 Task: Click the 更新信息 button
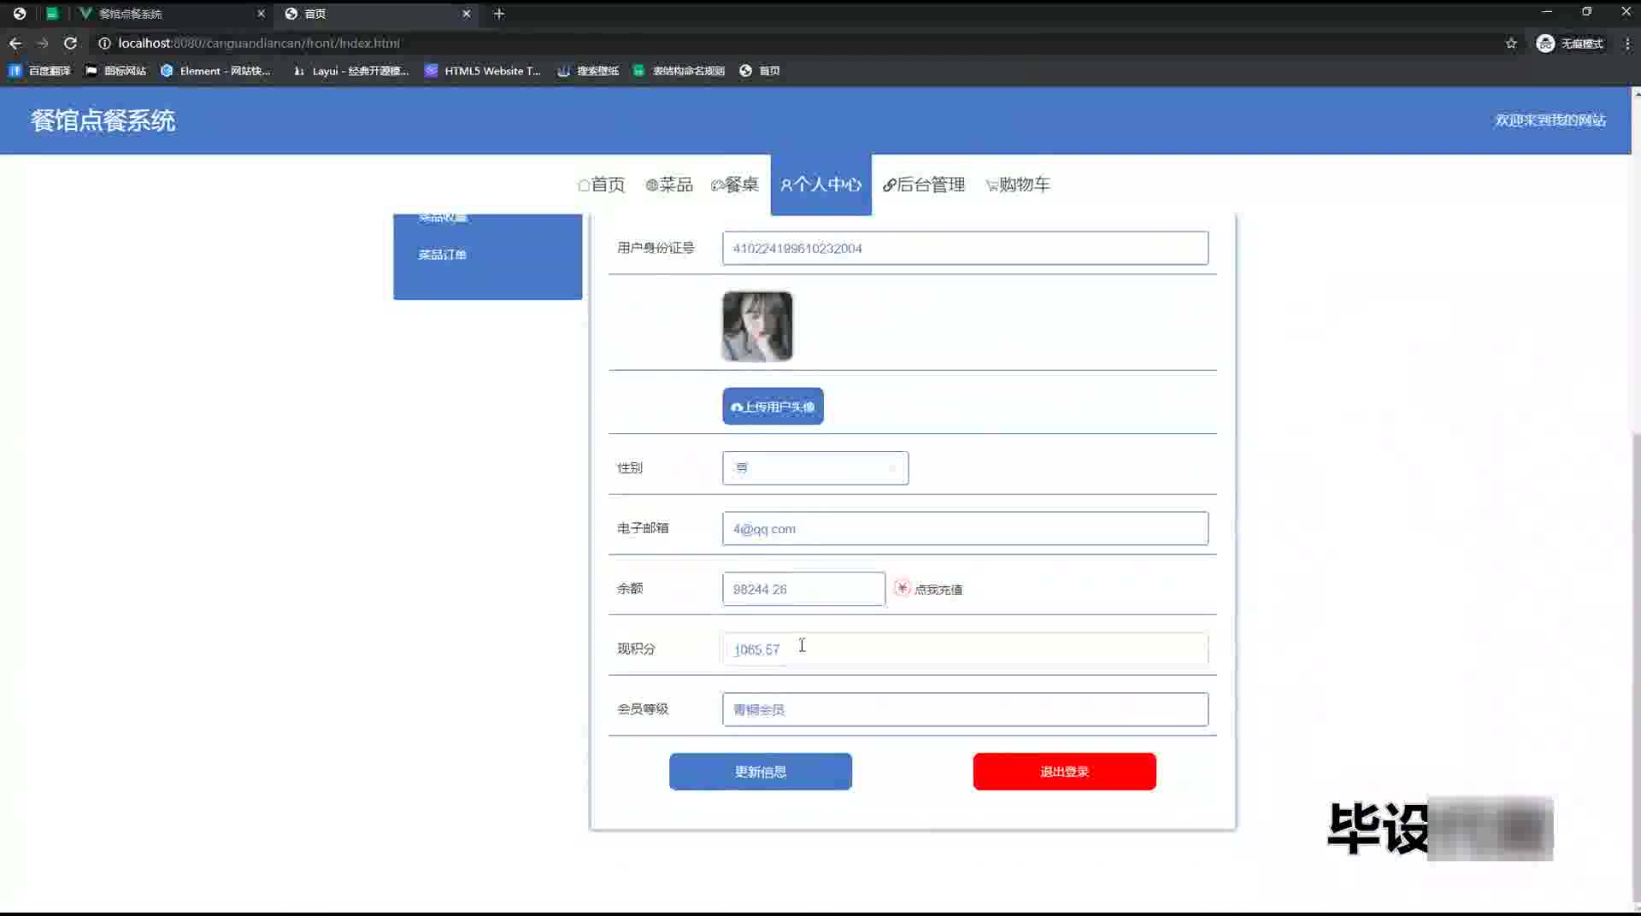761,772
